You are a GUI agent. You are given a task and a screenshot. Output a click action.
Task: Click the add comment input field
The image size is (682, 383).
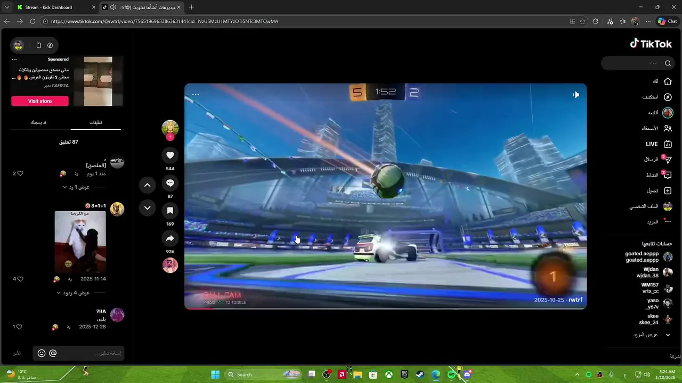[91, 353]
